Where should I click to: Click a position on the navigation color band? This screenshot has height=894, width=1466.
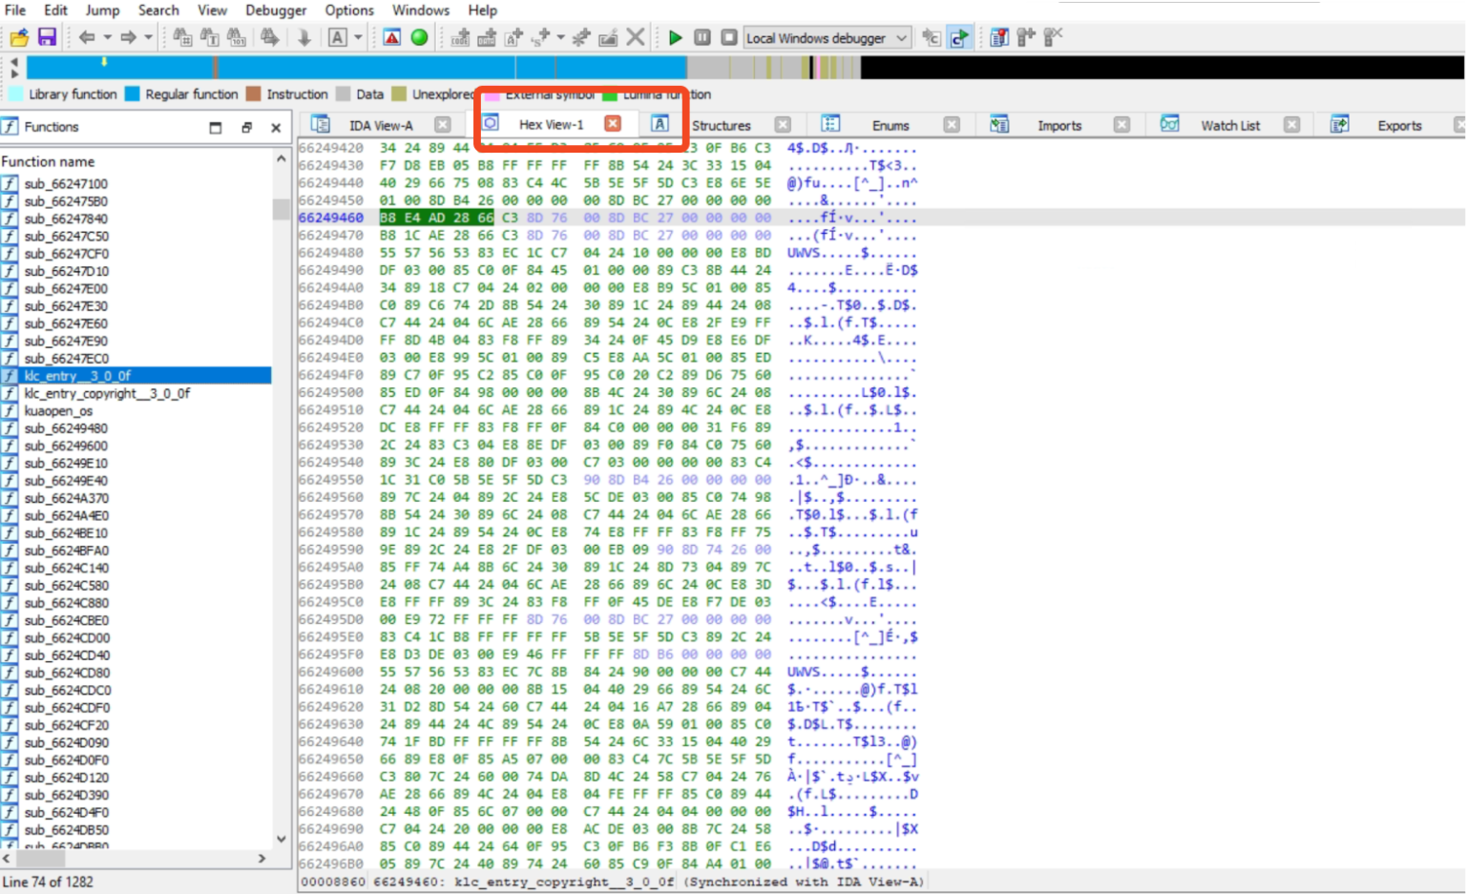[x=382, y=68]
